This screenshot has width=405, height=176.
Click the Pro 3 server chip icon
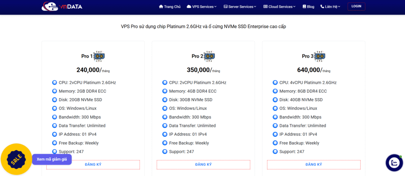pyautogui.click(x=320, y=56)
